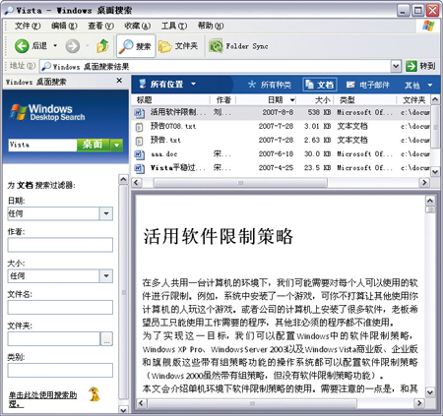
Task: Click the Folders toolbar icon
Action: click(165, 46)
